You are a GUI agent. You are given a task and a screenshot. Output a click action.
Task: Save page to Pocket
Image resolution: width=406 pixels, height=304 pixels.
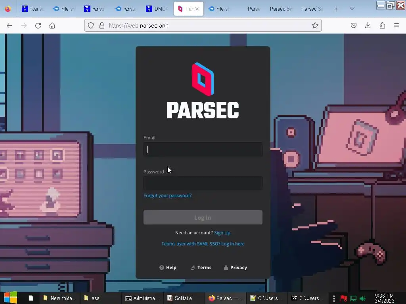[353, 25]
